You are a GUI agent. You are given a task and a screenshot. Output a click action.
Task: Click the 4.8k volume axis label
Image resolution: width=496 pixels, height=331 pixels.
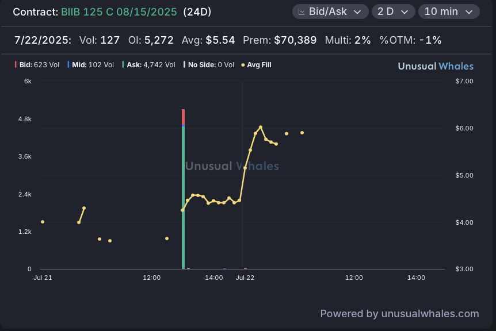(25, 119)
